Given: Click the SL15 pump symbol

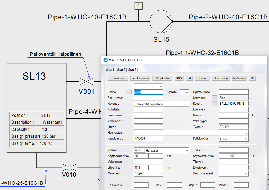Looking at the screenshot, I should [161, 22].
